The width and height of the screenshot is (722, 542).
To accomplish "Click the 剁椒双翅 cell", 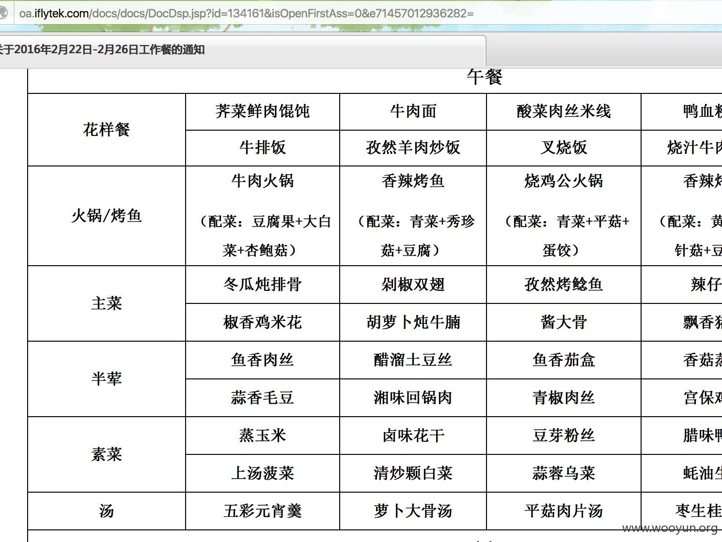I will point(413,285).
